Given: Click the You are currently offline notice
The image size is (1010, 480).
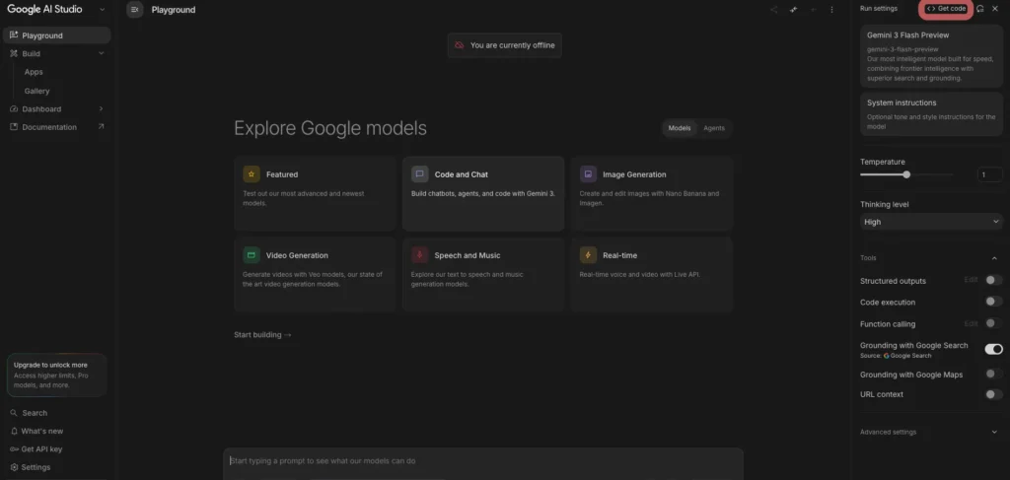Looking at the screenshot, I should 504,45.
